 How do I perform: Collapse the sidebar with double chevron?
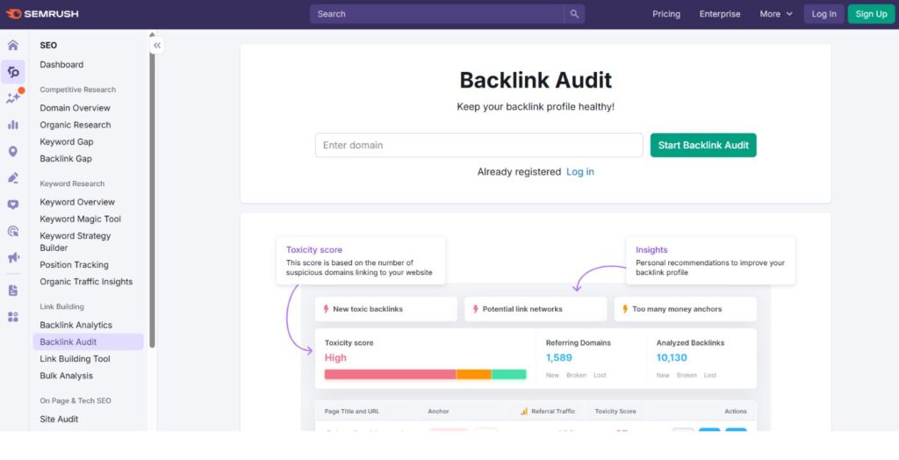click(x=157, y=46)
